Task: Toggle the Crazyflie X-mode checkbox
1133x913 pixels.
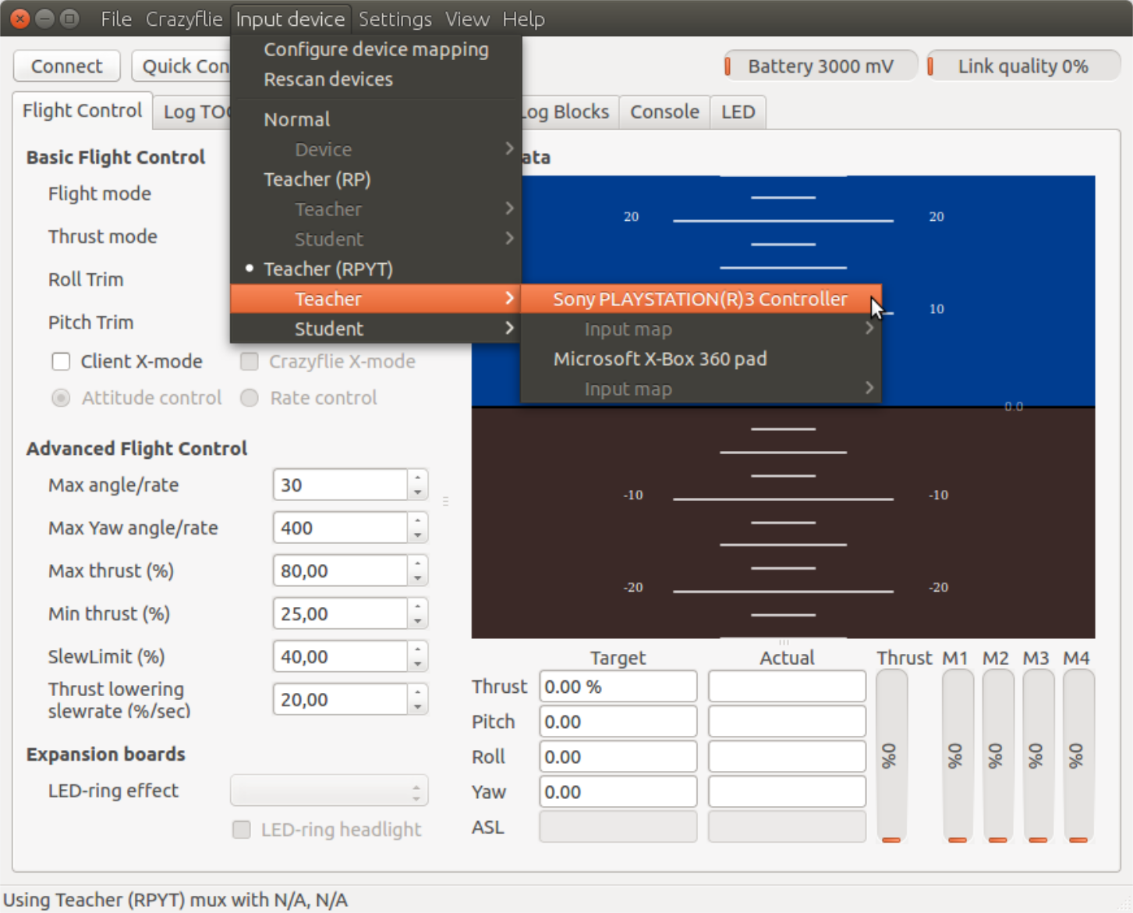Action: 250,361
